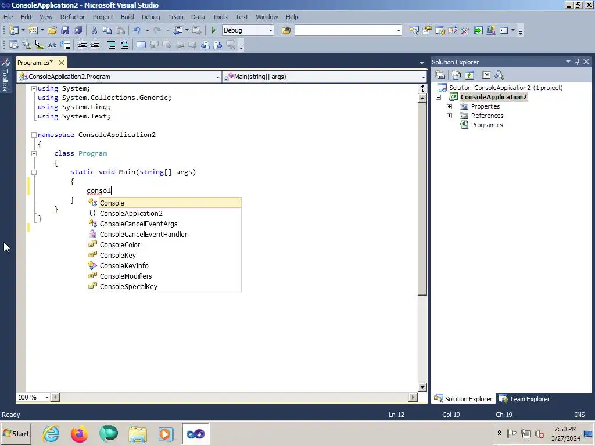Open the Refactor menu

coord(73,17)
